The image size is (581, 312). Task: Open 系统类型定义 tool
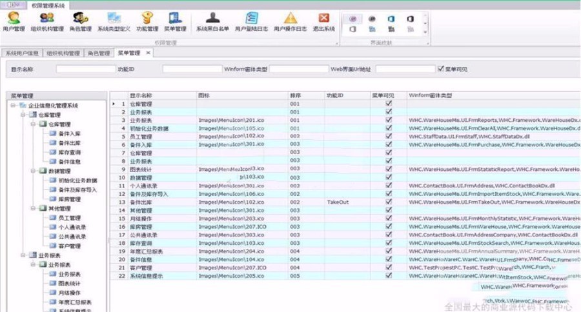(114, 21)
